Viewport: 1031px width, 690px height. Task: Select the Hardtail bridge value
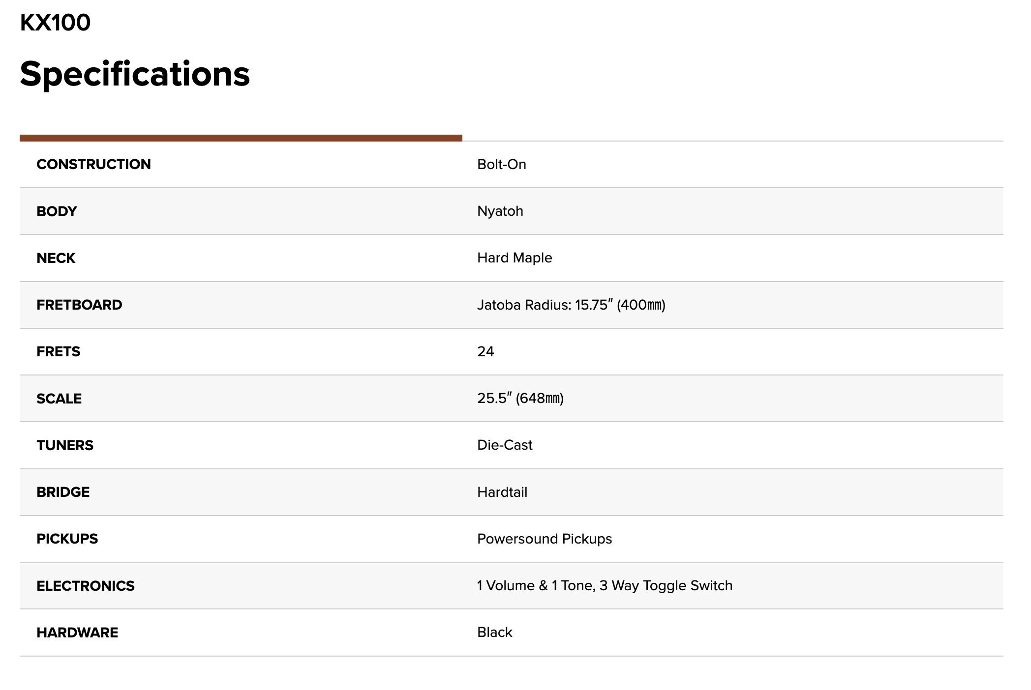coord(502,492)
